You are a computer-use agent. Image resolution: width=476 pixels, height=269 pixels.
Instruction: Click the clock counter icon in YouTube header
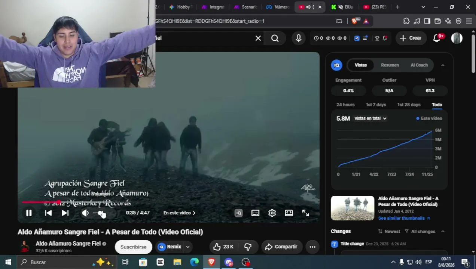coord(316,38)
